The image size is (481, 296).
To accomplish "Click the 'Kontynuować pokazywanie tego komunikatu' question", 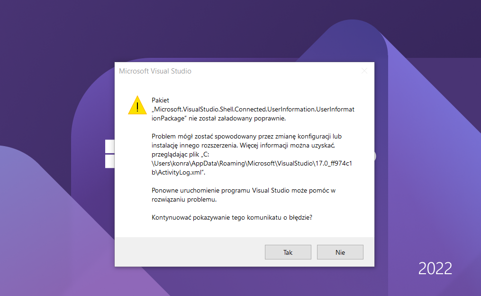I will click(232, 217).
